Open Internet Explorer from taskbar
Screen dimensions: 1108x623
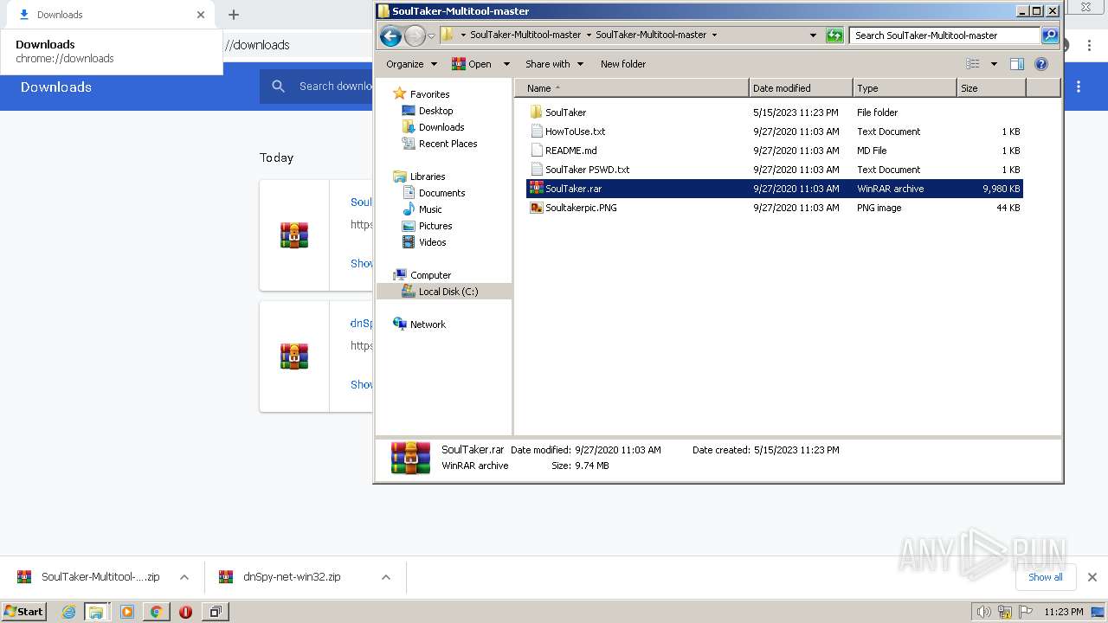(x=68, y=612)
